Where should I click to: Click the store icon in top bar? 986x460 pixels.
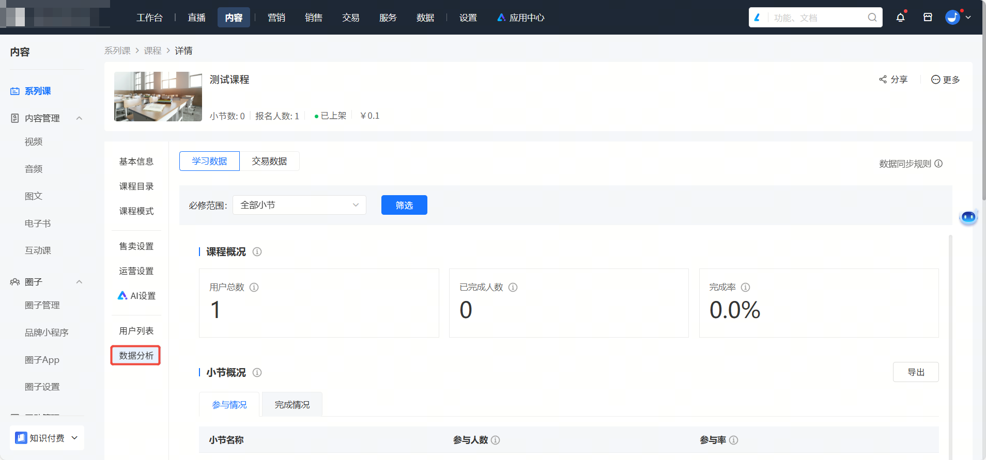928,18
